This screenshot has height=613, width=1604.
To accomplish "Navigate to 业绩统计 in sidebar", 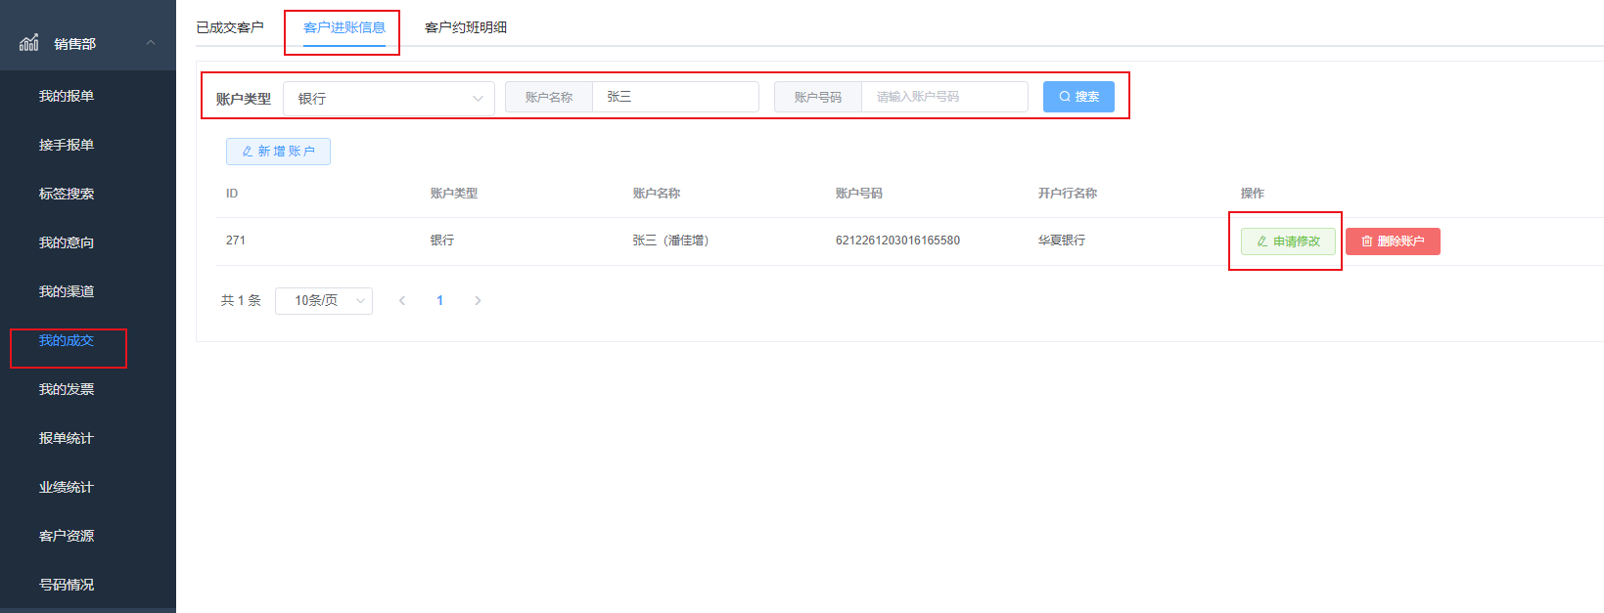I will pos(67,487).
